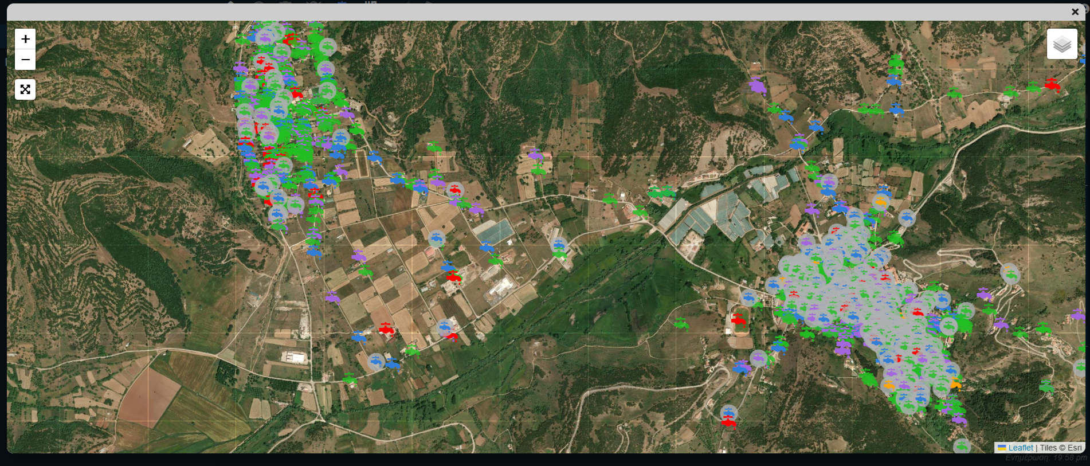Viewport: 1090px width, 466px height.
Task: Select the large purple faucet atop the northeastern road
Action: 758,86
